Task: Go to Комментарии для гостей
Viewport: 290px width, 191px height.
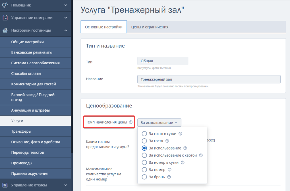Action: click(35, 84)
